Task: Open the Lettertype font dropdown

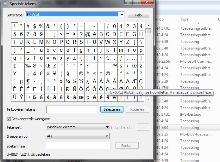Action: [x=122, y=15]
